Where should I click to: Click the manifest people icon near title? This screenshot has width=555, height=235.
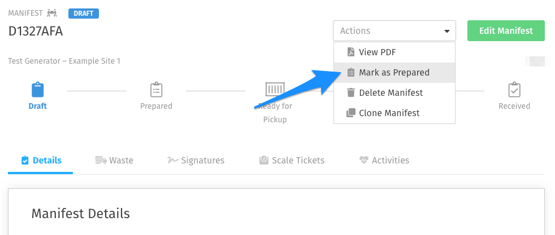[x=52, y=14]
